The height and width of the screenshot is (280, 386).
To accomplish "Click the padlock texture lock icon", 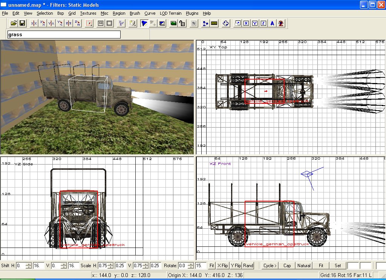I will [x=182, y=23].
